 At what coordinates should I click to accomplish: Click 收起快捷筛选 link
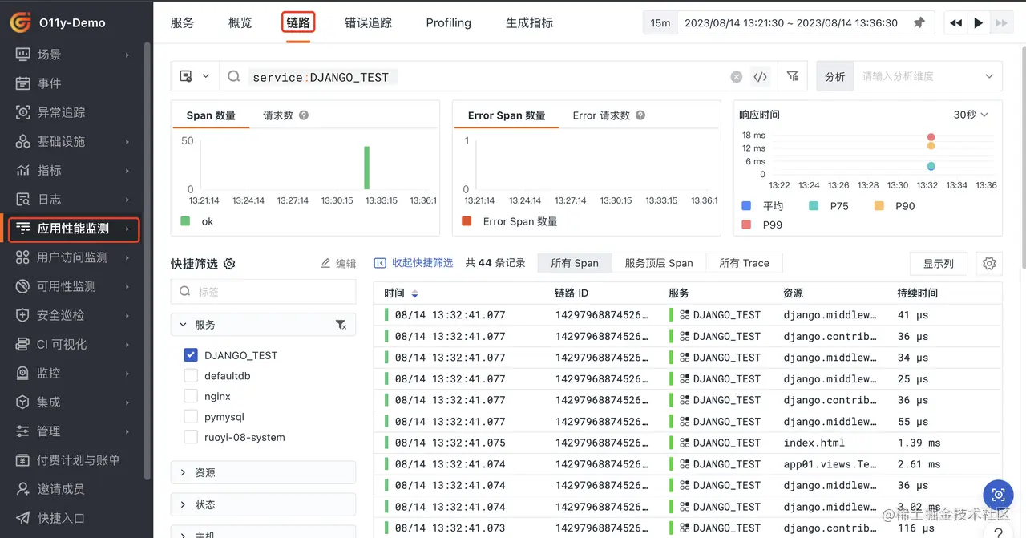[x=414, y=263]
